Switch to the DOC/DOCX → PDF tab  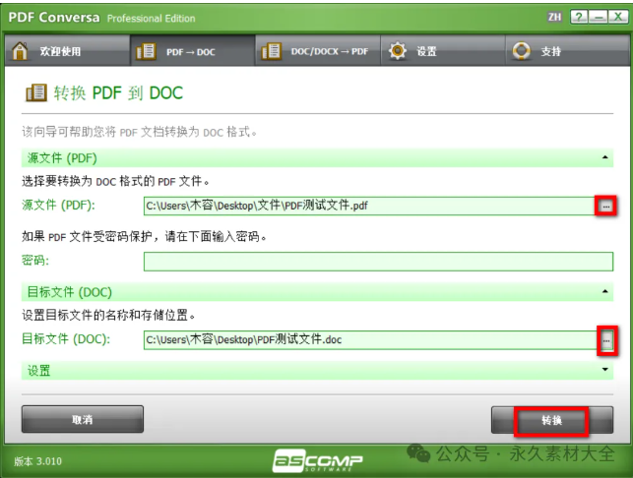[x=318, y=50]
